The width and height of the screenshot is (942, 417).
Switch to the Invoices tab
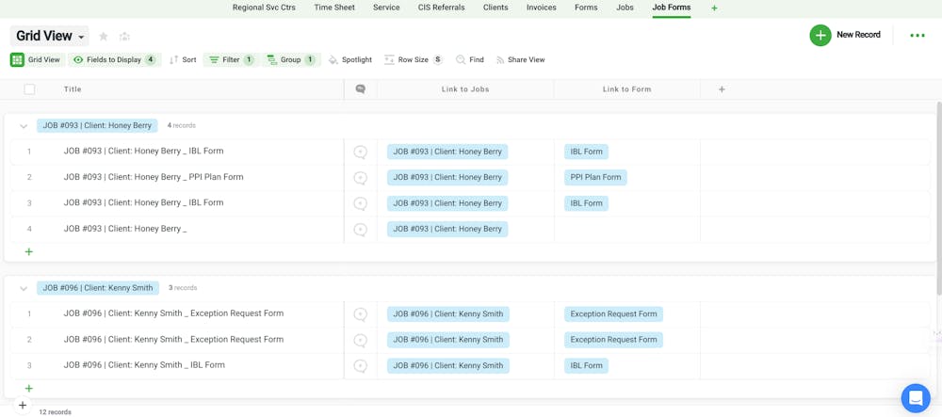[x=541, y=8]
